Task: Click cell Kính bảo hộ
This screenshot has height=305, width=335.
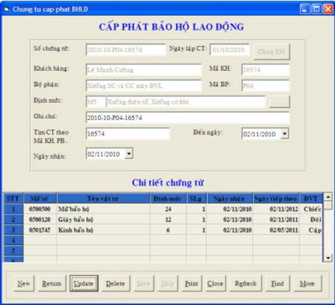Action: click(103, 230)
